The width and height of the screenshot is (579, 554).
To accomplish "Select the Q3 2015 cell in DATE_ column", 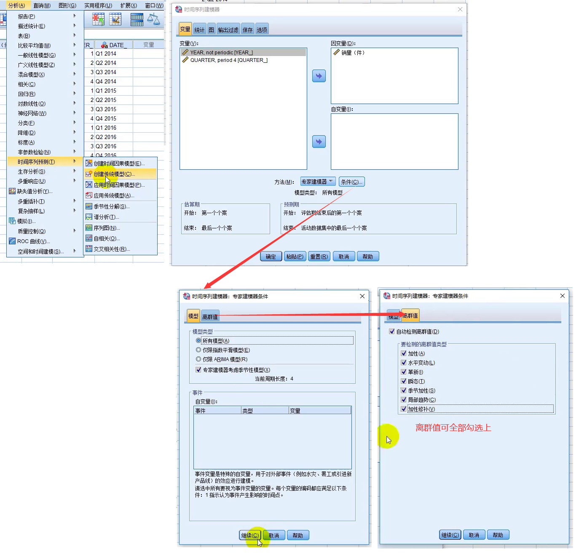I will pos(113,109).
